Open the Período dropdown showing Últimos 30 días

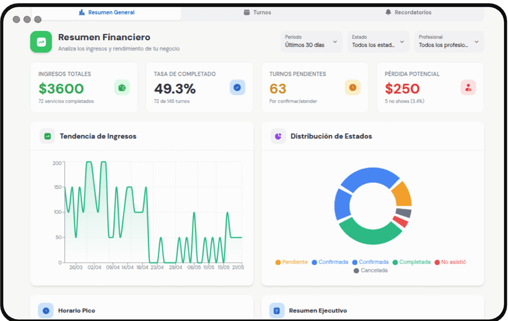click(x=311, y=42)
